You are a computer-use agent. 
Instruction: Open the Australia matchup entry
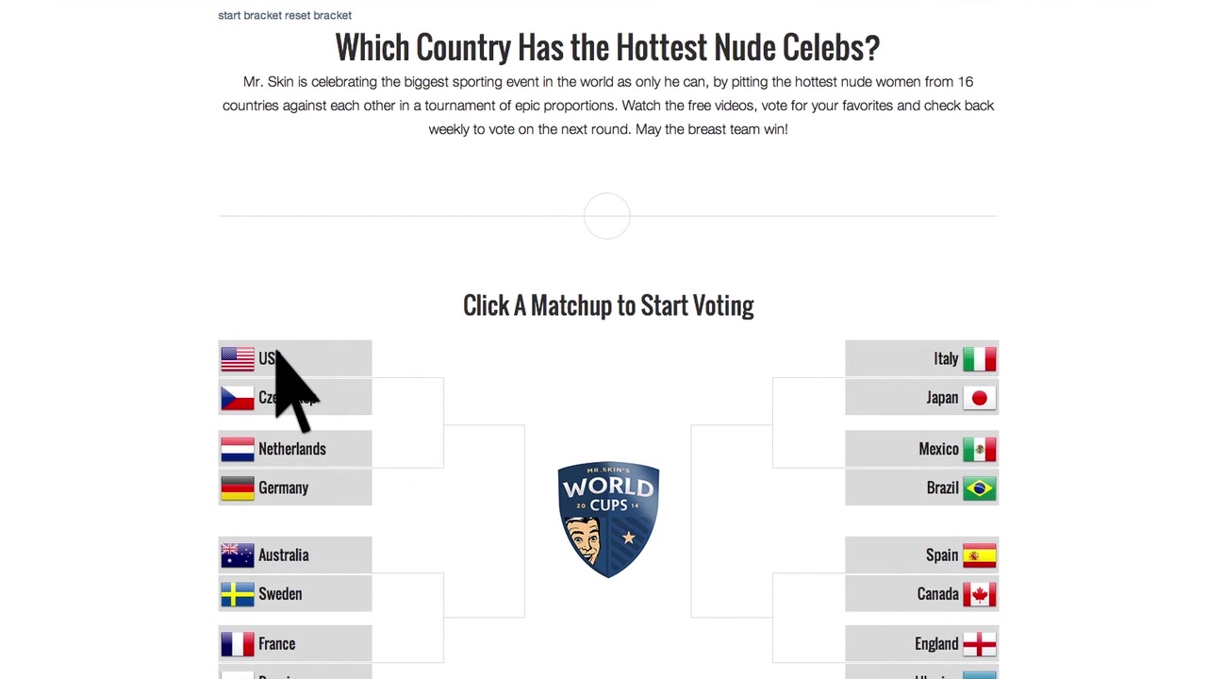pyautogui.click(x=295, y=555)
